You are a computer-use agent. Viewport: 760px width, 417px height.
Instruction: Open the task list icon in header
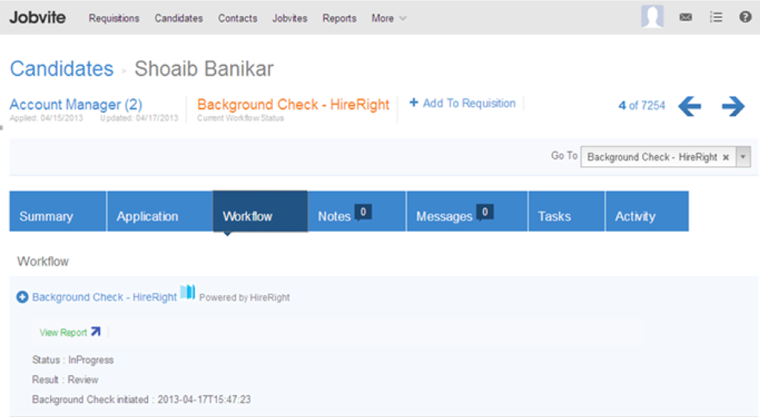click(716, 17)
